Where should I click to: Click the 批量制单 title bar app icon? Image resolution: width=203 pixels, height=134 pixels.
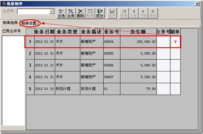point(4,4)
